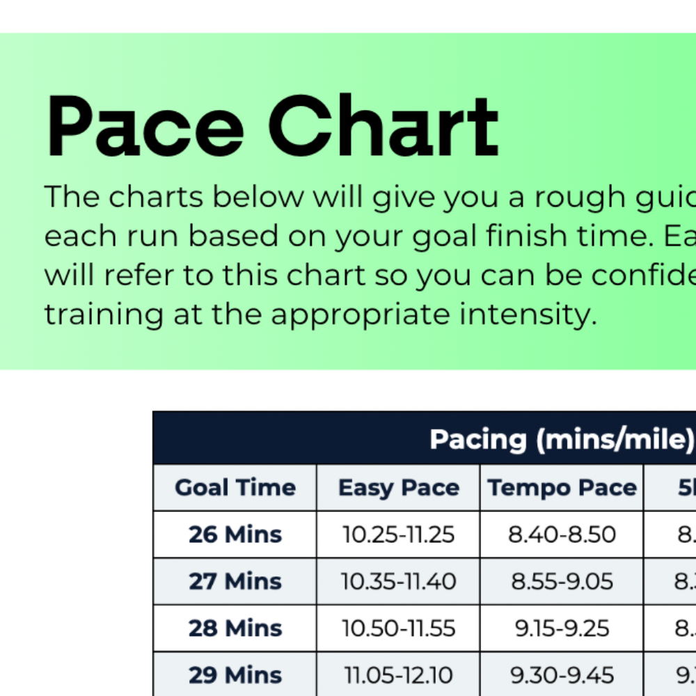Click the partially visible column header right of Tempo Pace
The width and height of the screenshot is (696, 696).
pos(685,487)
